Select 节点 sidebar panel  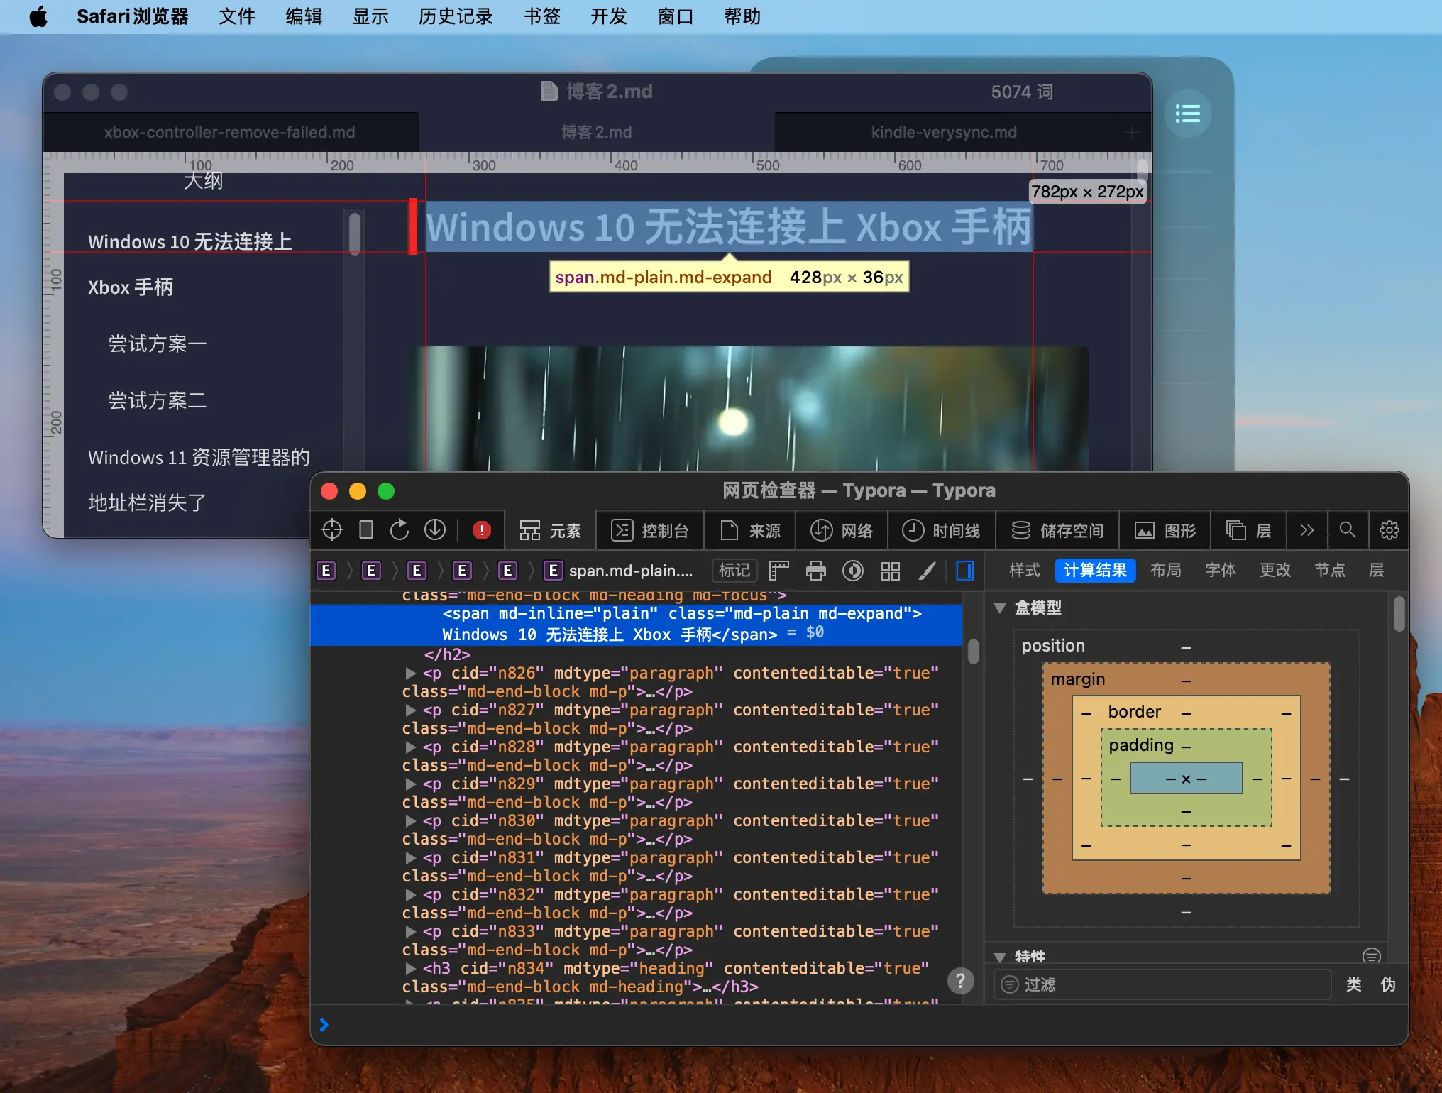coord(1330,570)
